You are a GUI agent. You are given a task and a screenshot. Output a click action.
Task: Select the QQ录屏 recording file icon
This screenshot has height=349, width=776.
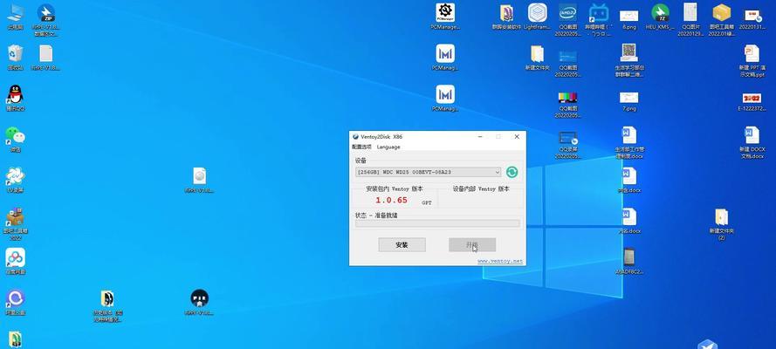tap(567, 145)
